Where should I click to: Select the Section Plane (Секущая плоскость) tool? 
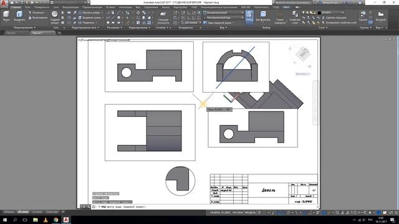click(x=163, y=17)
